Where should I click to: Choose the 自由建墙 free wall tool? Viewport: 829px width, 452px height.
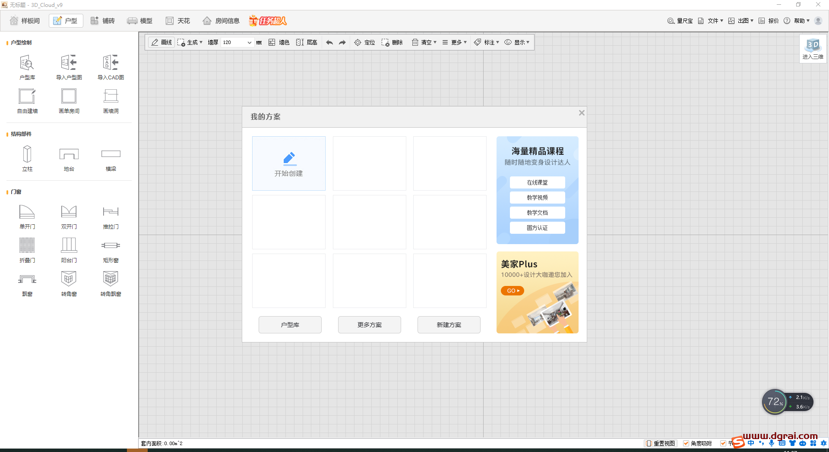click(27, 100)
